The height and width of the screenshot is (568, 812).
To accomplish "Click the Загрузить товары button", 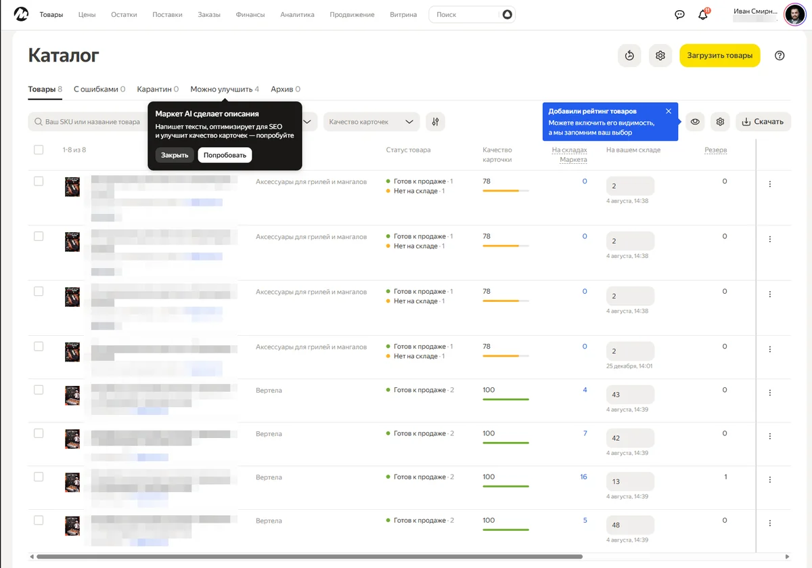I will 720,56.
